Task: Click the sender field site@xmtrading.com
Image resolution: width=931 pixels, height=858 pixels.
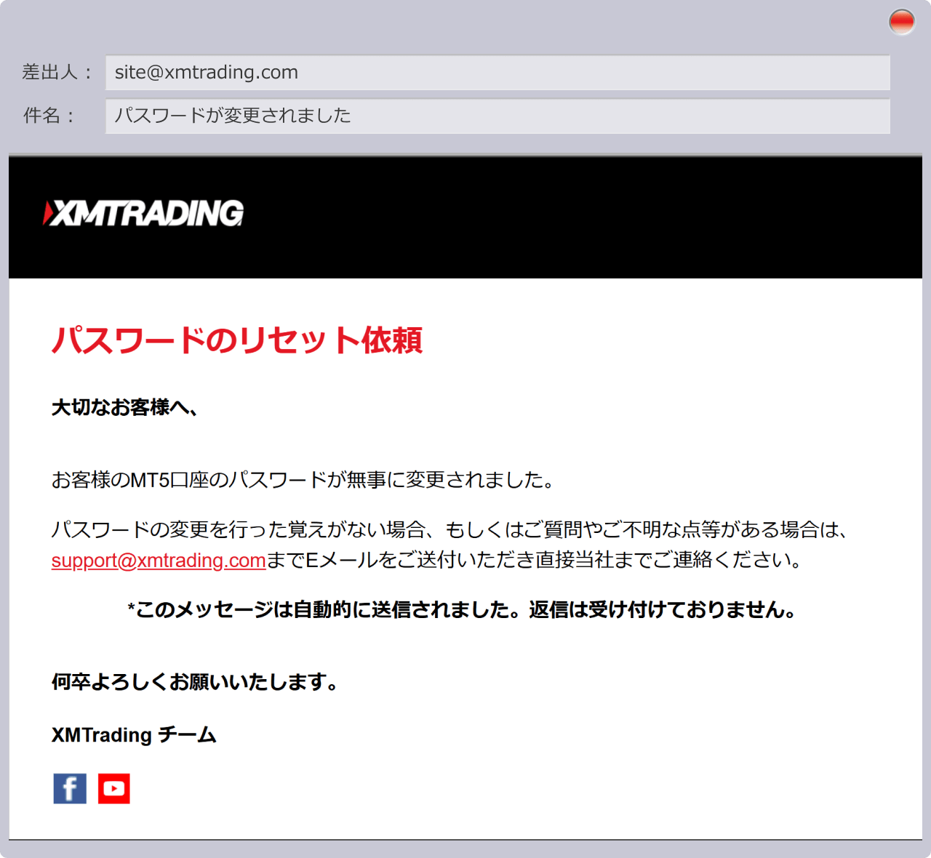Action: tap(498, 73)
